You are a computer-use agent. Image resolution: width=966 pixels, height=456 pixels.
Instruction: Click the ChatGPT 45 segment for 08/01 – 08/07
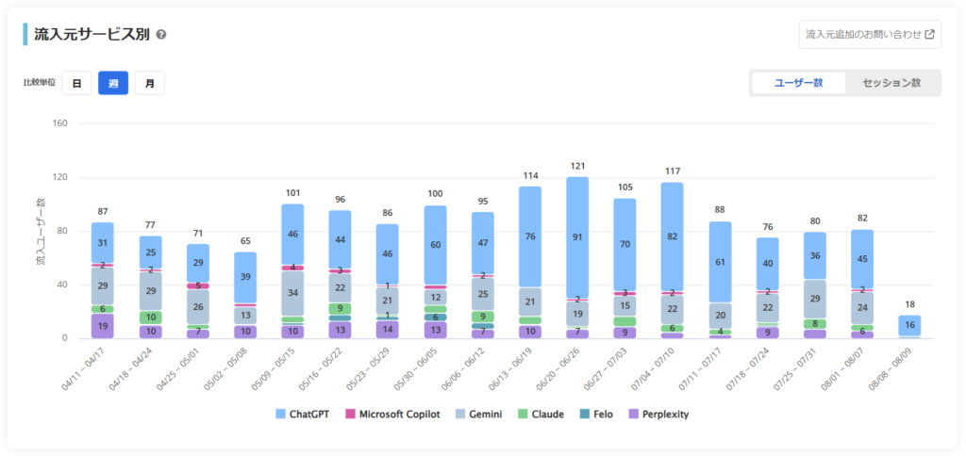click(862, 259)
